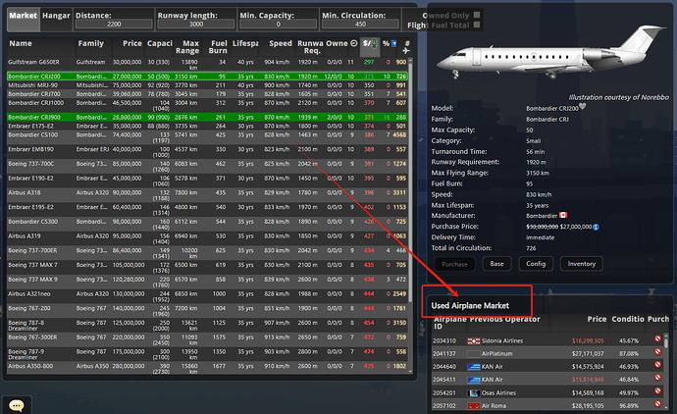Select the Gulfstream G650ER row
This screenshot has height=414, width=677.
coord(207,65)
